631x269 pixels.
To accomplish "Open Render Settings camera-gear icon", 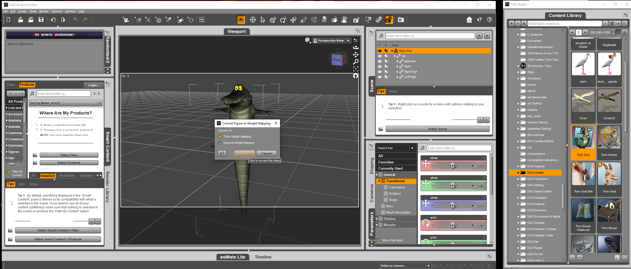I will tap(389, 20).
